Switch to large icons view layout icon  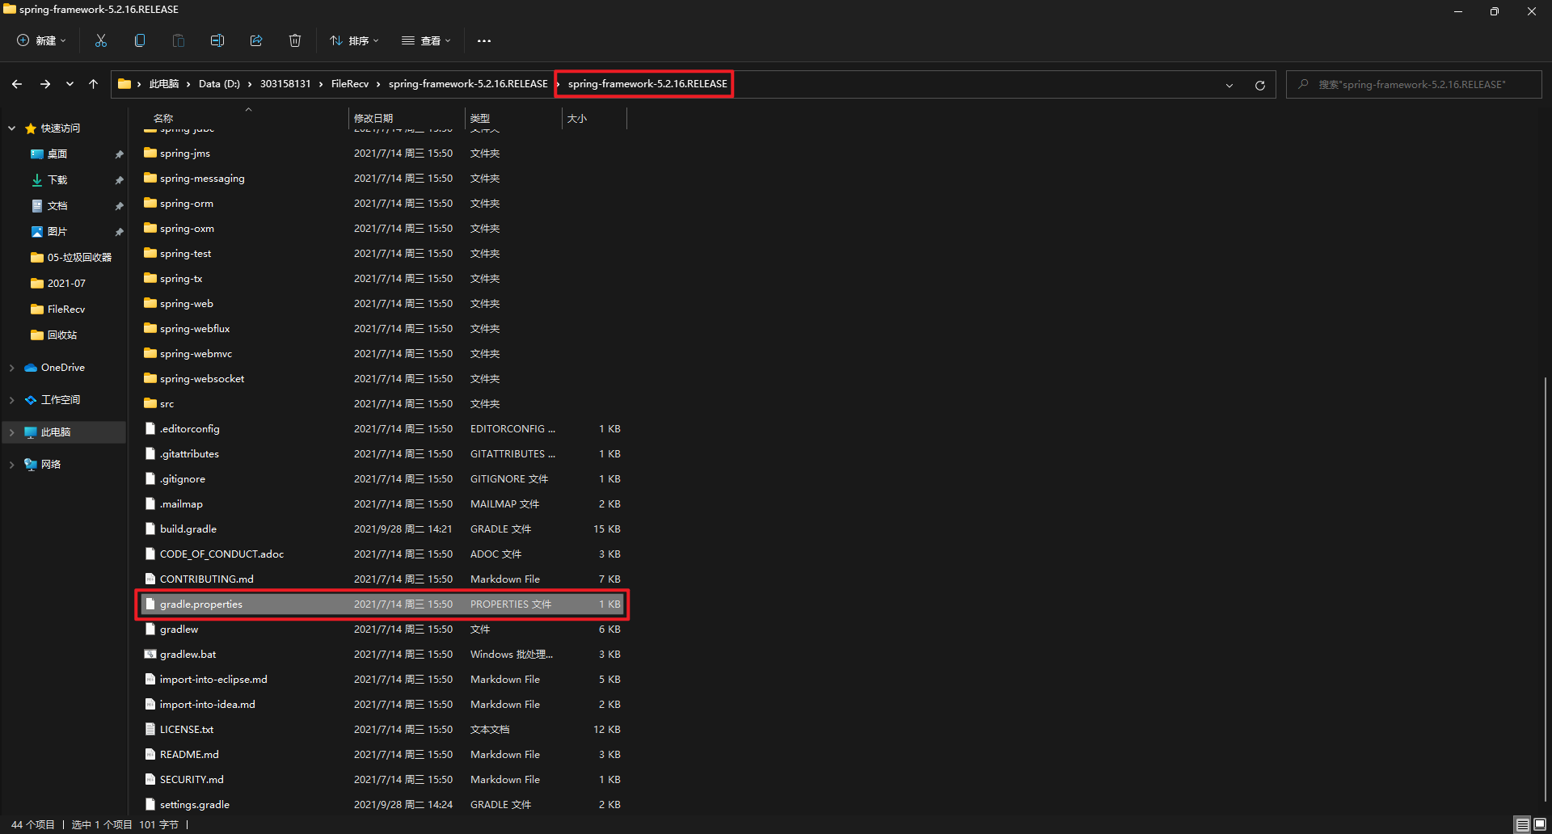tap(1540, 824)
